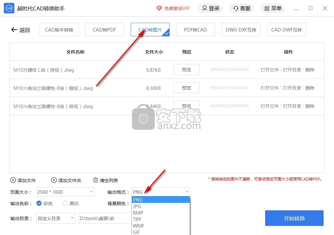Click the 添加文件夹 plus icon
This screenshot has width=334, height=235.
[54, 180]
